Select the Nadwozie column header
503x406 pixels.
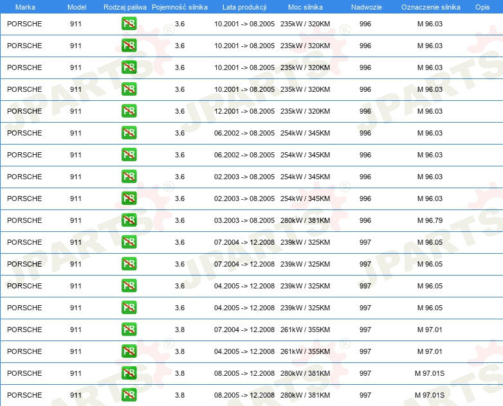point(367,7)
